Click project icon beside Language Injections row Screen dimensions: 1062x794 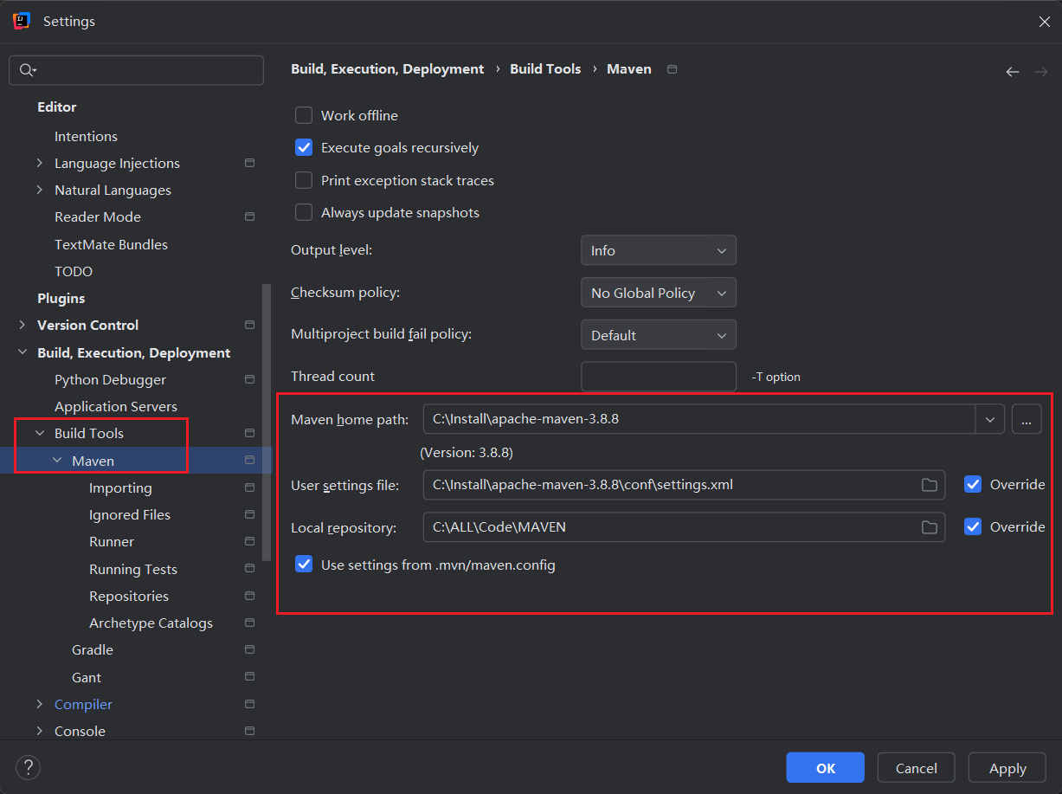pyautogui.click(x=249, y=163)
